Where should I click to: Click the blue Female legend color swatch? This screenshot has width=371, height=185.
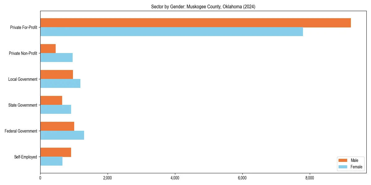(x=343, y=167)
